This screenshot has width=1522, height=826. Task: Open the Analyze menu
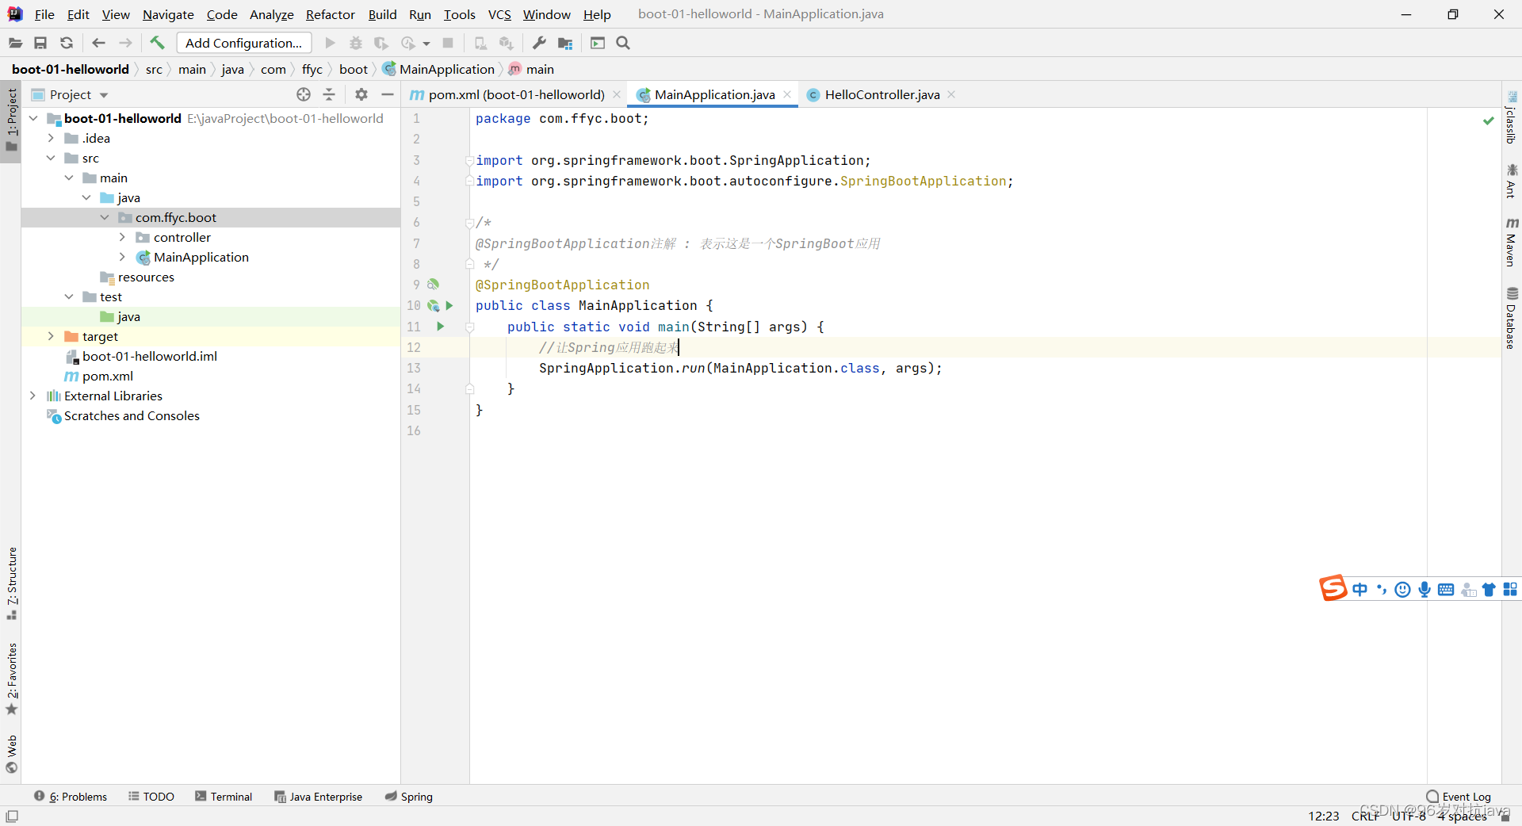(272, 14)
